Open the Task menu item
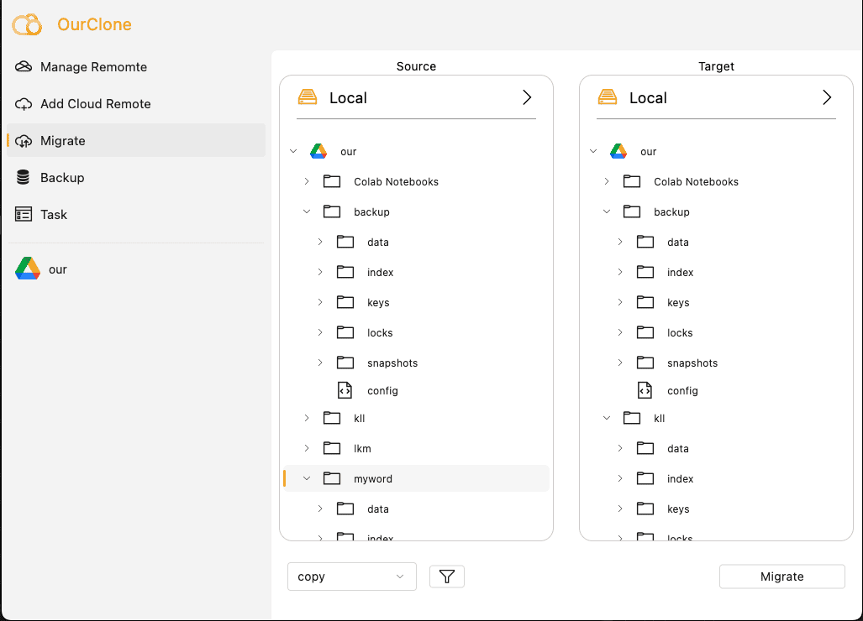 54,215
